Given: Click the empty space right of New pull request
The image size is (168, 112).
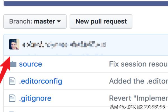Looking at the screenshot, I should [x=150, y=22].
